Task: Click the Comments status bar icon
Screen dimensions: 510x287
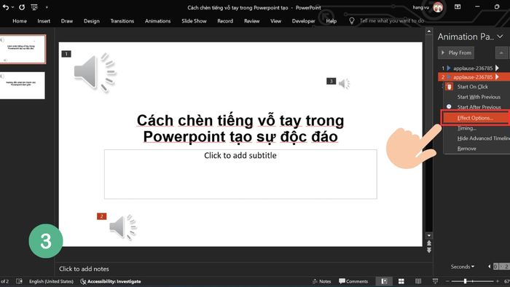Action: [353, 281]
